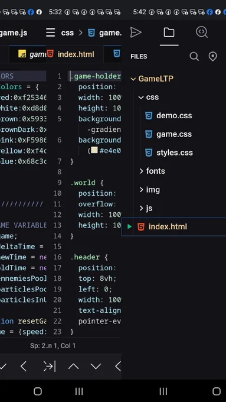Click line number 15 in the gutter
The width and height of the screenshot is (226, 402).
pyautogui.click(x=58, y=247)
